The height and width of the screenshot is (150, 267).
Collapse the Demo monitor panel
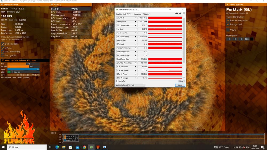coord(2,5)
